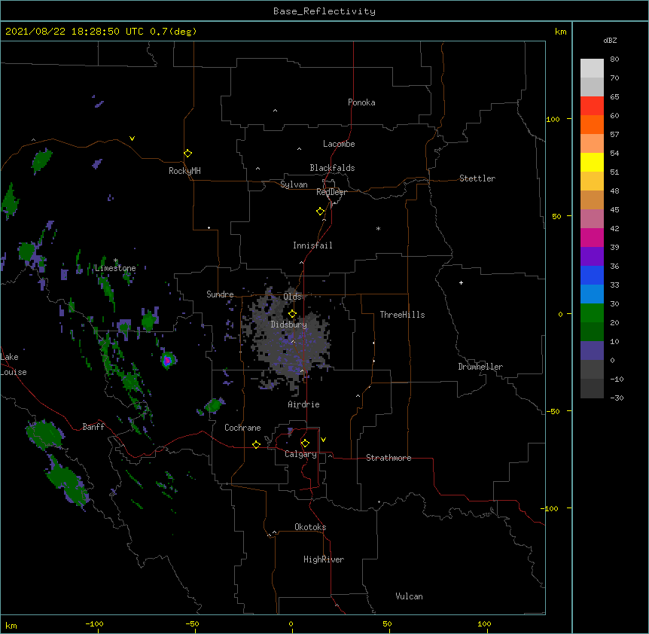Choose the light blue 30–33 dBZ swatch
Image resolution: width=649 pixels, height=634 pixels.
[592, 294]
